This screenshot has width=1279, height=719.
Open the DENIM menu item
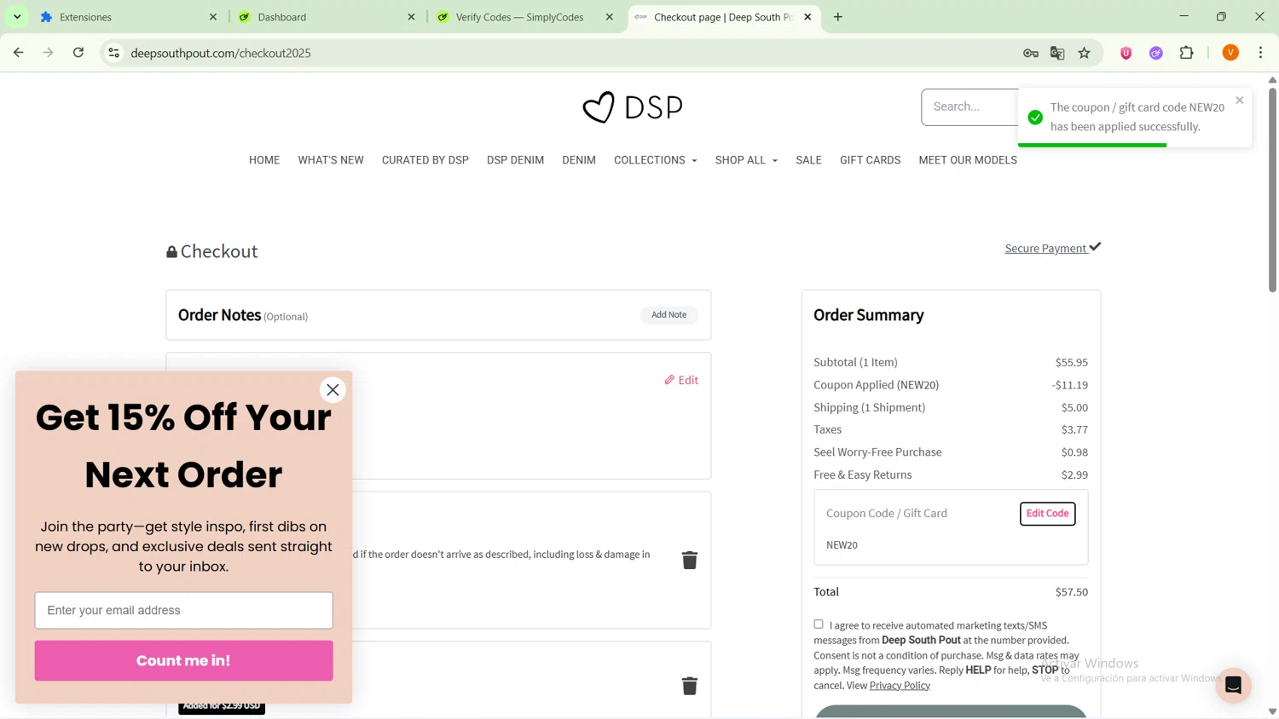click(579, 160)
